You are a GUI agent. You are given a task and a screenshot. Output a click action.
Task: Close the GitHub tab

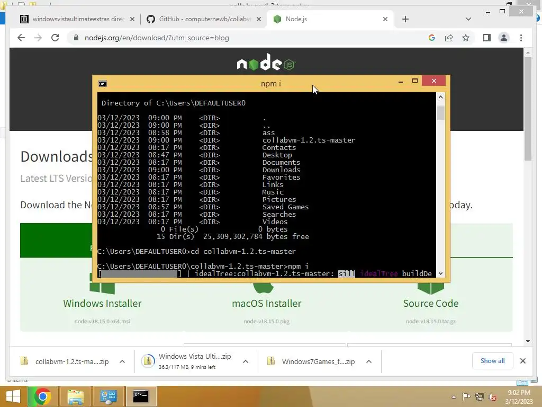coord(258,19)
